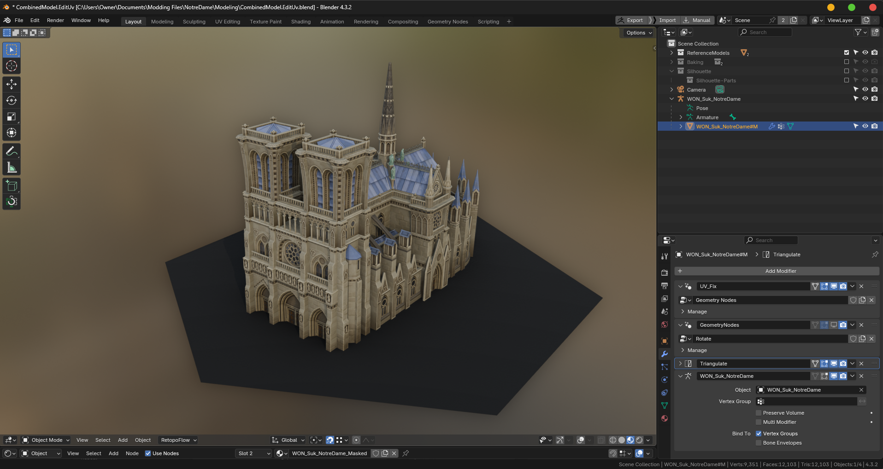Collapse the UV_Fix modifier panel
The height and width of the screenshot is (469, 883).
[680, 286]
